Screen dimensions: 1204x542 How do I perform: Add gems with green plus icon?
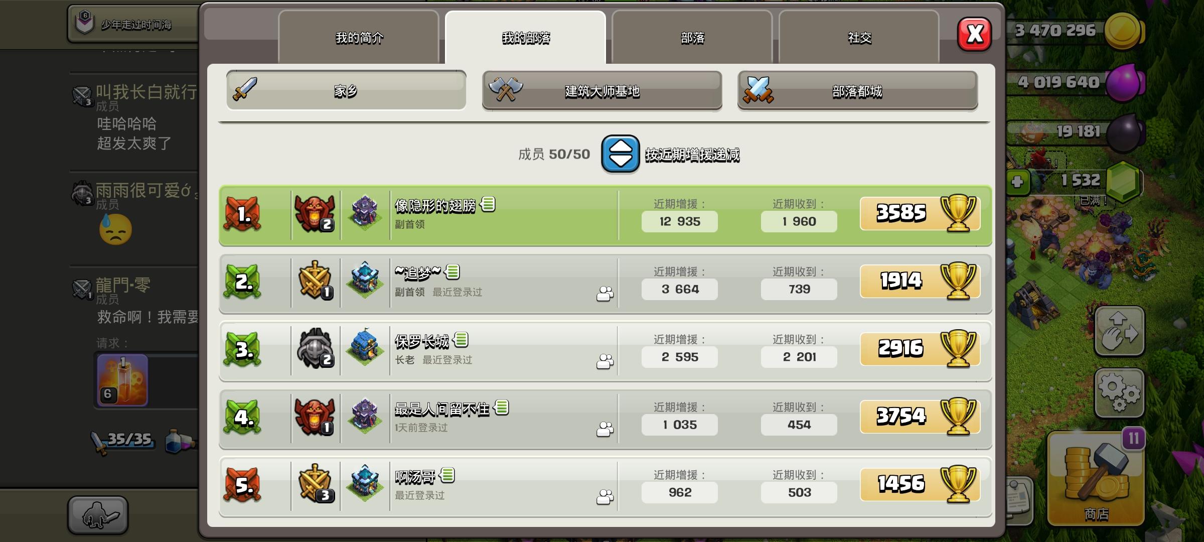pos(1017,182)
